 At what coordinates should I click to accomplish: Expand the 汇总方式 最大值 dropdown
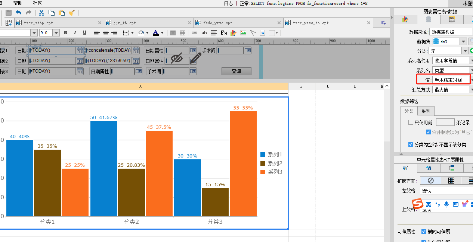click(x=471, y=89)
